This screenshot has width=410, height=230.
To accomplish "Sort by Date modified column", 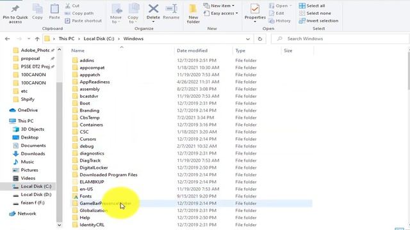I will 192,50.
